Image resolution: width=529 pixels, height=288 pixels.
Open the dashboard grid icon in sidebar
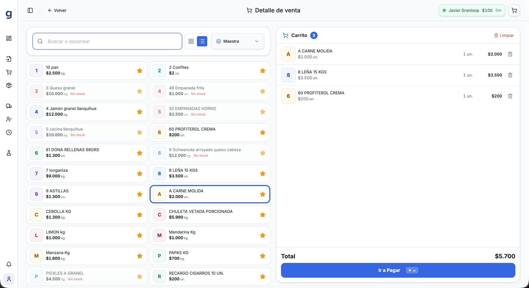tap(9, 38)
